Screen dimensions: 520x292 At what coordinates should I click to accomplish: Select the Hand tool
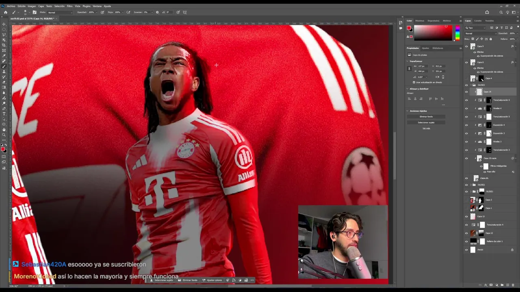pos(4,130)
